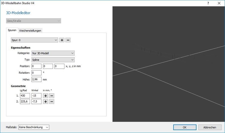Select the Lg/Rad field with value 225,6
225x133 pixels.
(25, 102)
